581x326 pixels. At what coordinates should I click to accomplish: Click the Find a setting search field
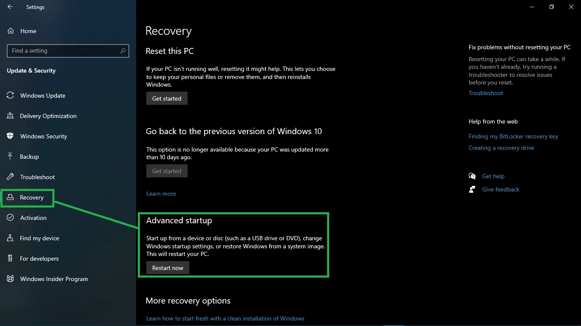[x=68, y=51]
